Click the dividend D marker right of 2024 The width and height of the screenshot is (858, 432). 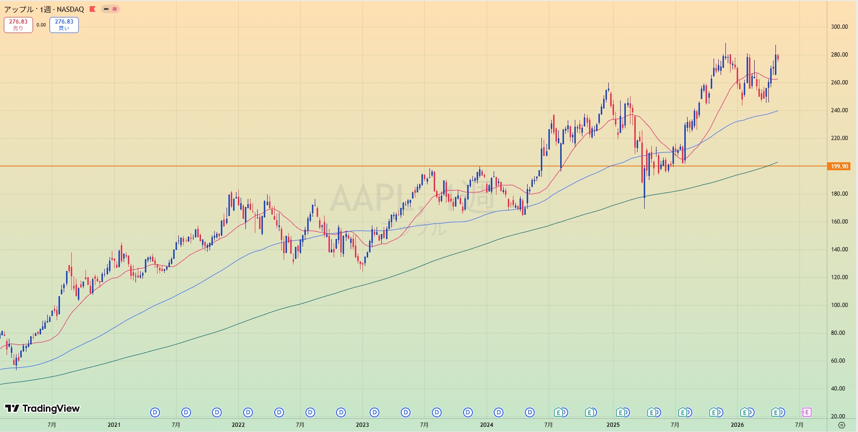coord(499,413)
